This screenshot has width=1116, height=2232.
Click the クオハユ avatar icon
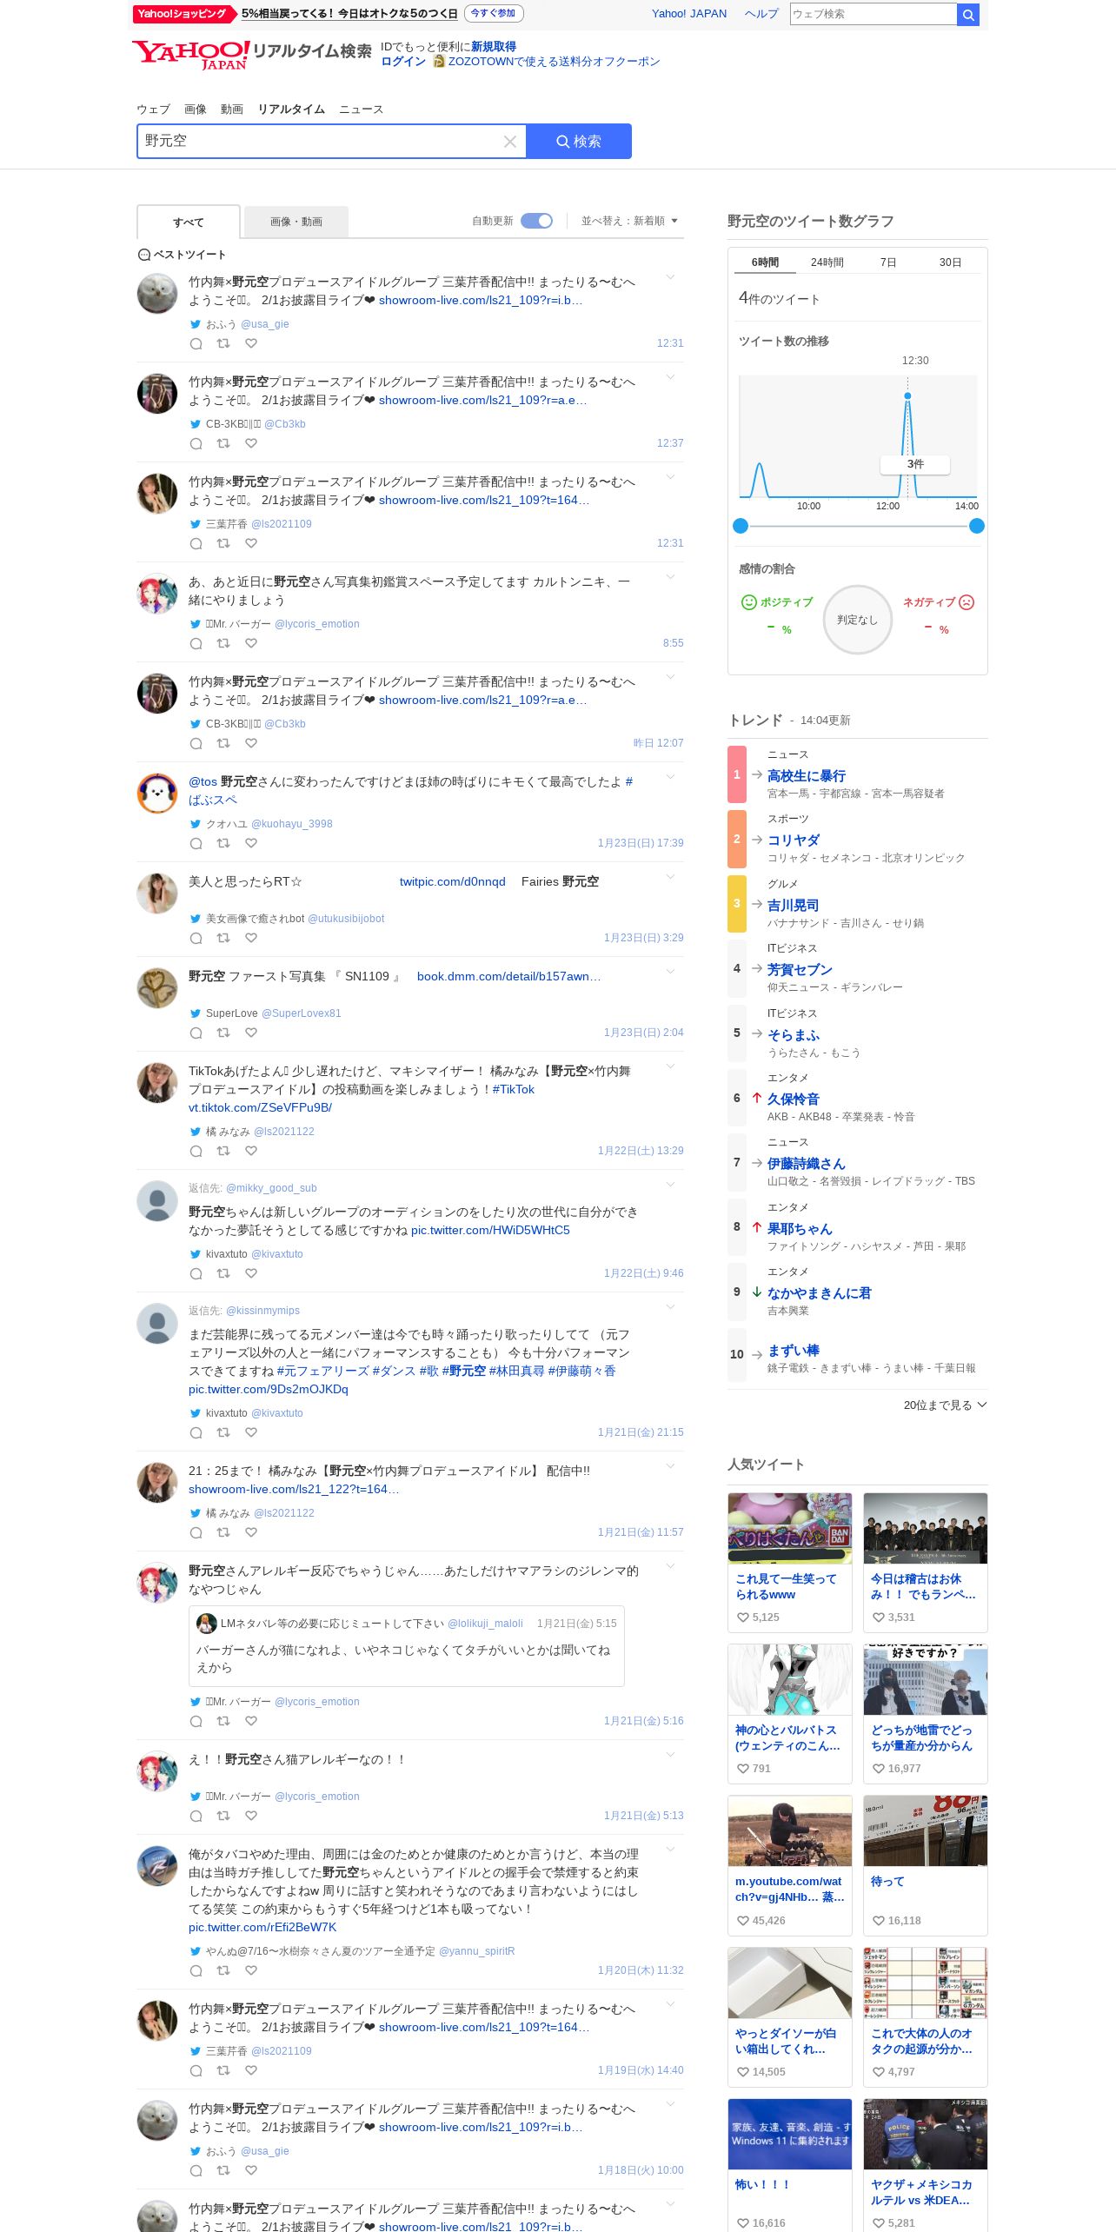[x=157, y=794]
